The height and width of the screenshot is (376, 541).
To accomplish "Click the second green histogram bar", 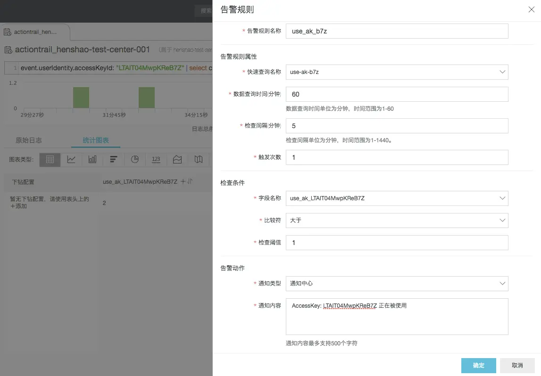I will pyautogui.click(x=147, y=98).
